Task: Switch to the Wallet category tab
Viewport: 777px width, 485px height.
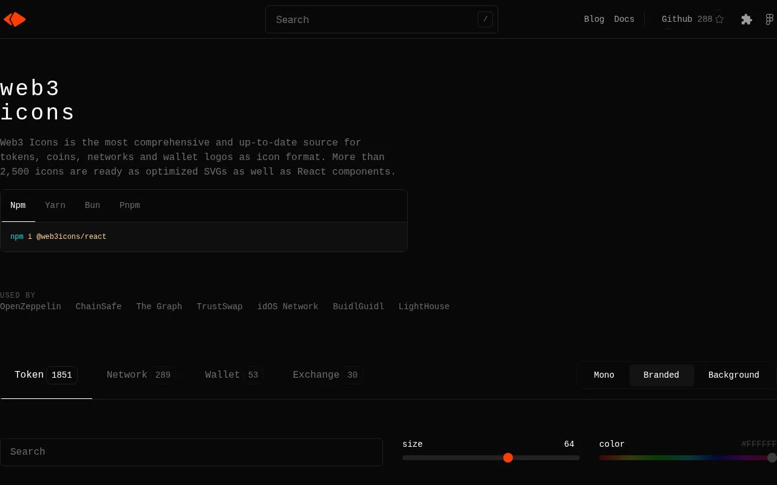Action: tap(234, 375)
